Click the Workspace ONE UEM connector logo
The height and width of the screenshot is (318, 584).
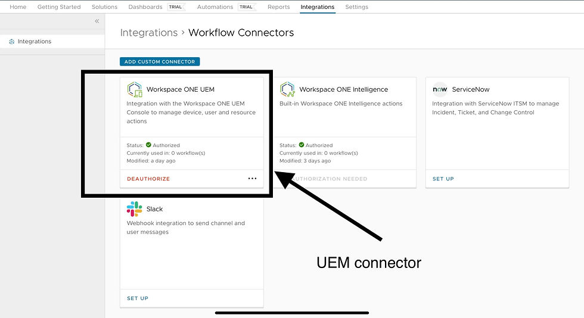tap(135, 89)
